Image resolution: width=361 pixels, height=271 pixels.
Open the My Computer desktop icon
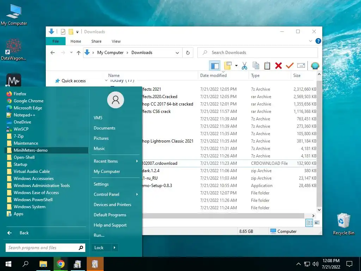(x=14, y=14)
